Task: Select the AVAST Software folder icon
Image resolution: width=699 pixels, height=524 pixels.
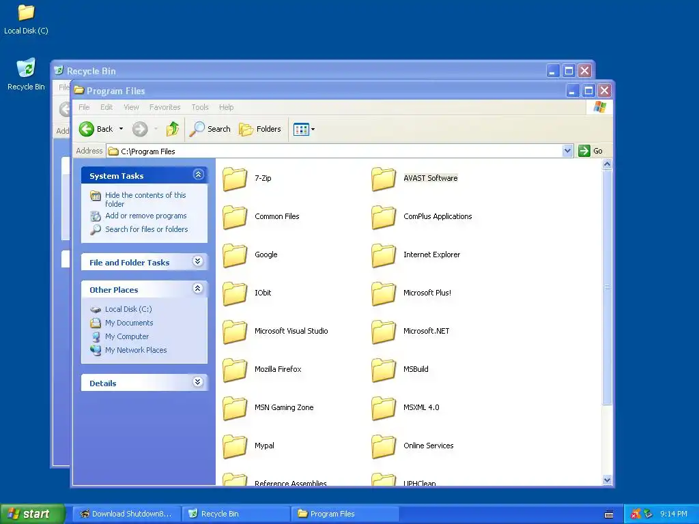Action: 384,179
